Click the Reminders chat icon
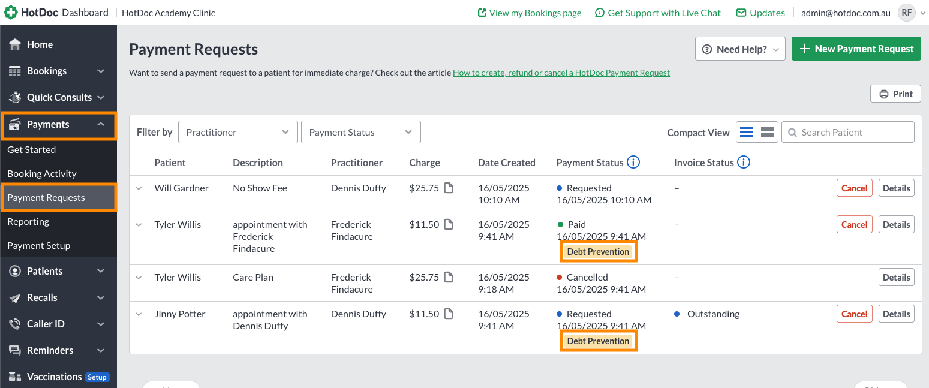 coord(15,350)
